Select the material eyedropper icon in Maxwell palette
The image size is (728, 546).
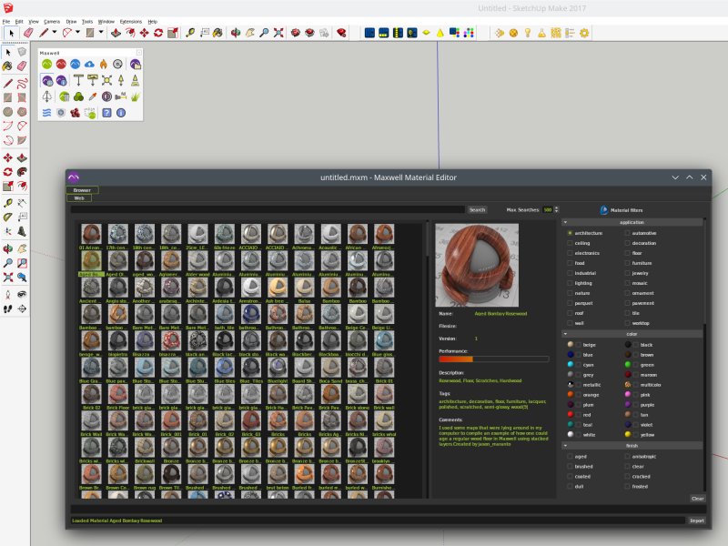coord(92,96)
